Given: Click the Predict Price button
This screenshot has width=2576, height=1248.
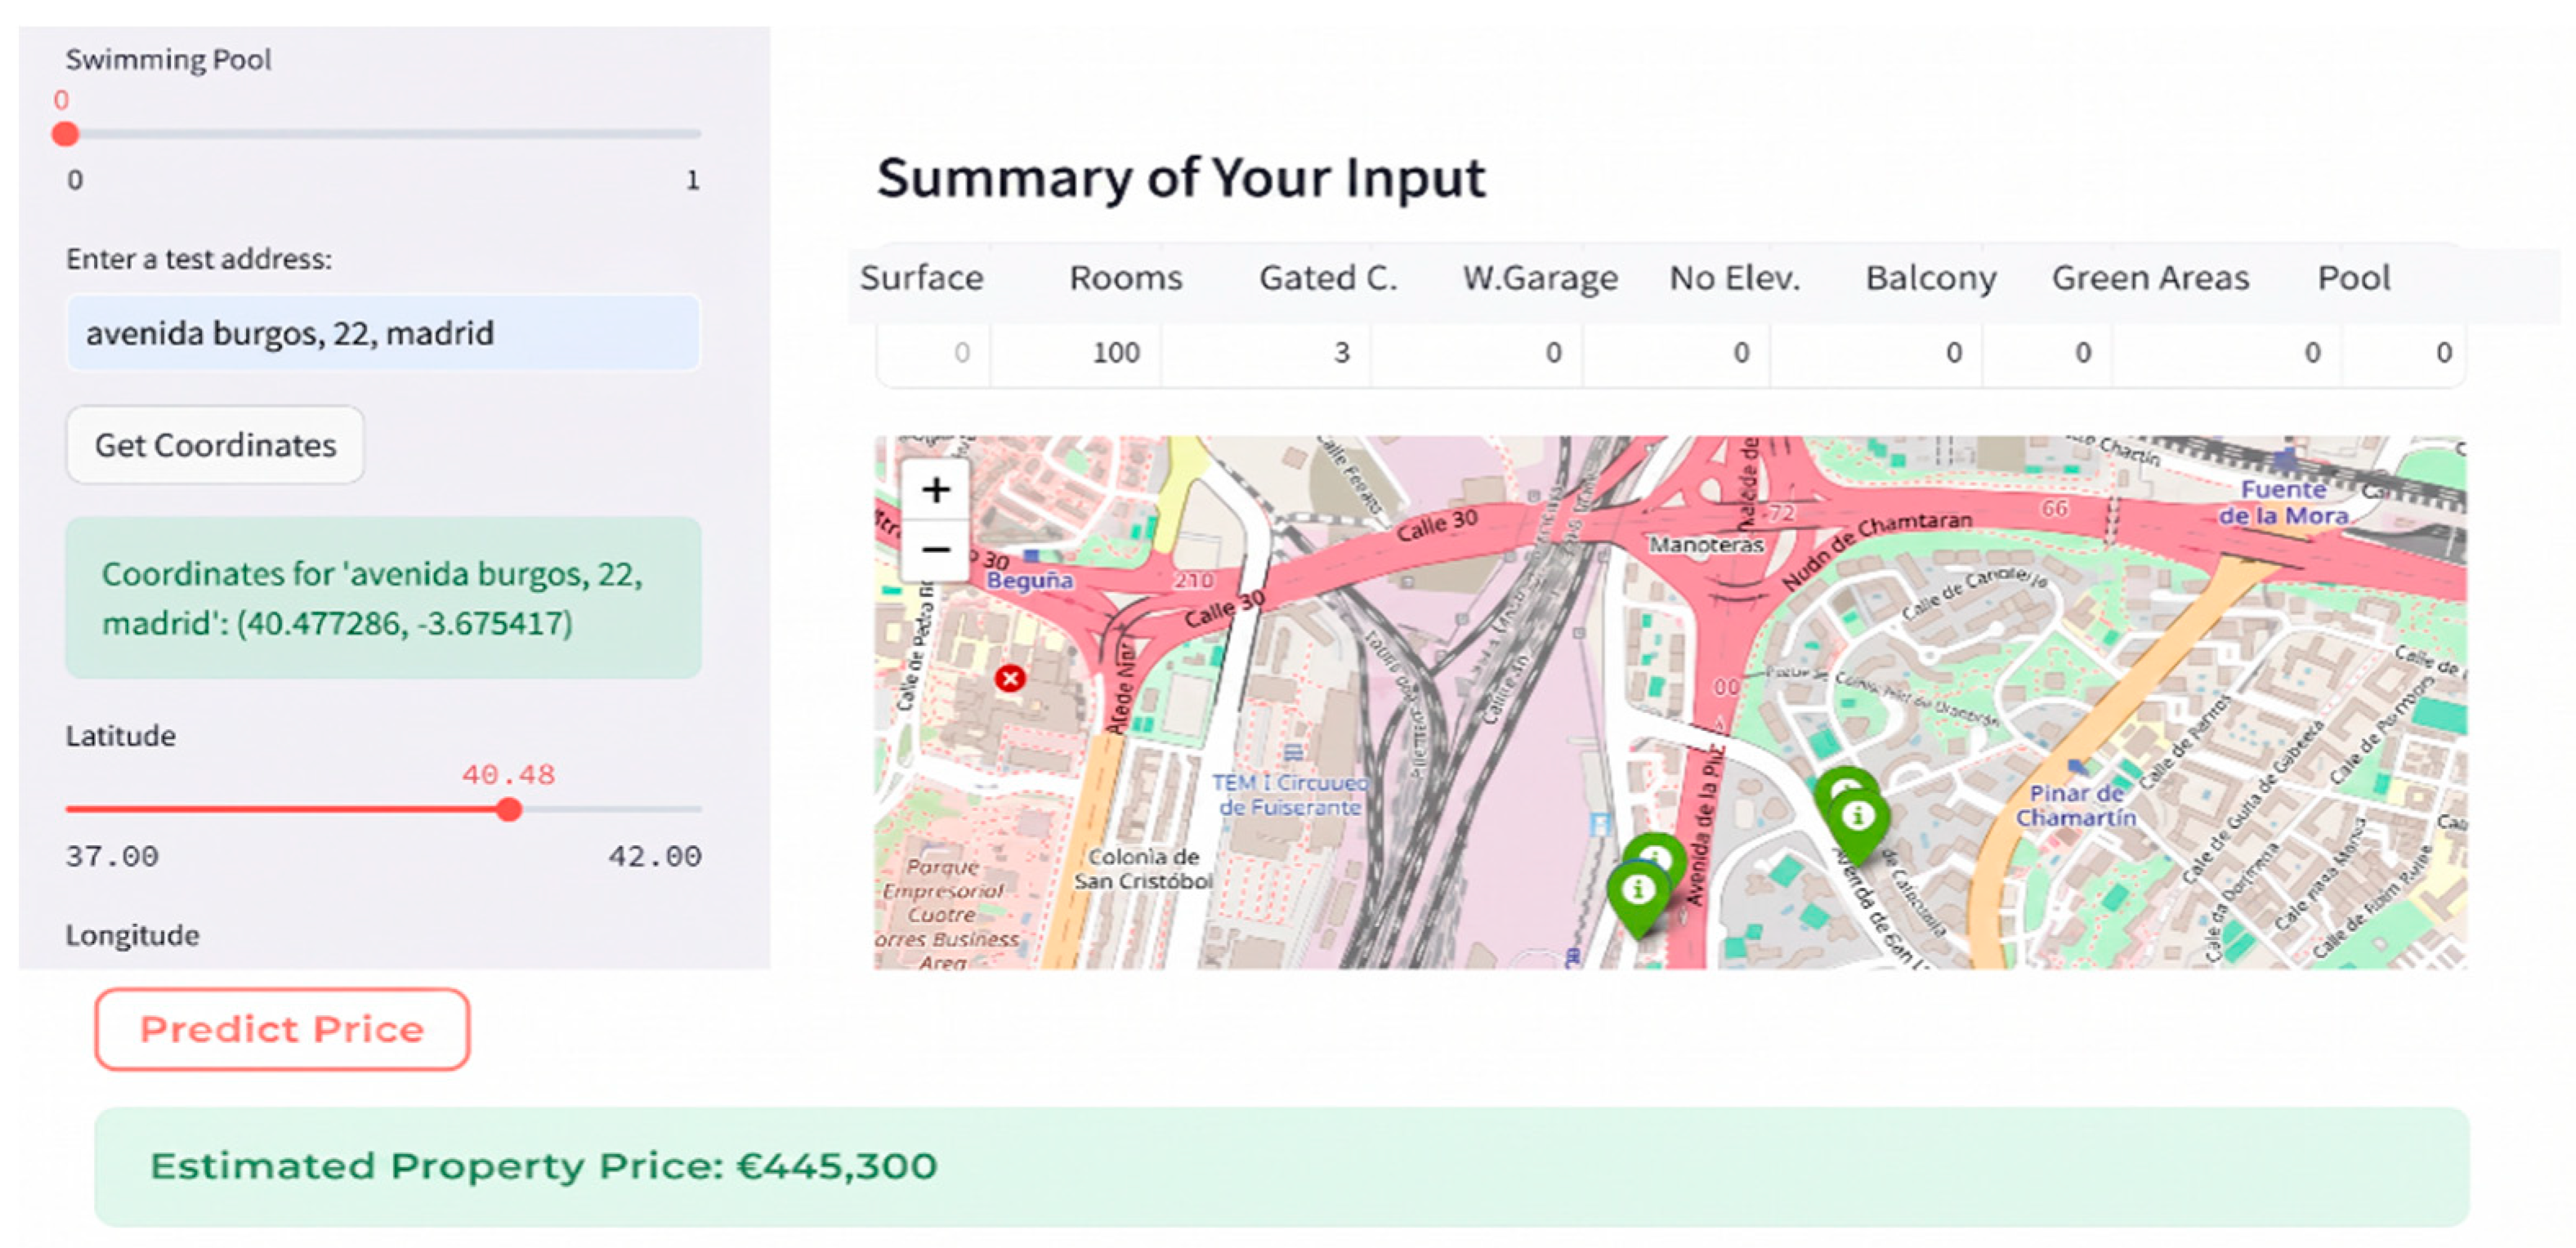Looking at the screenshot, I should (282, 1029).
